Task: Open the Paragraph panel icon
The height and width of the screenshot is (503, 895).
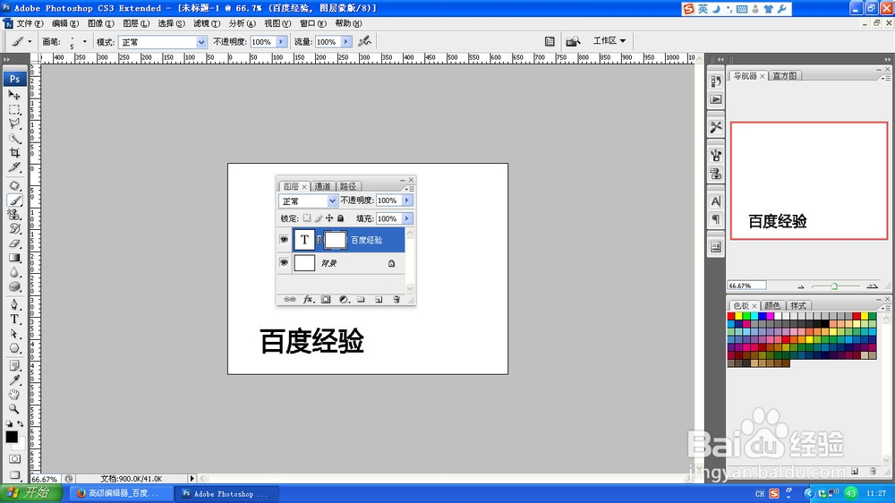Action: click(716, 219)
